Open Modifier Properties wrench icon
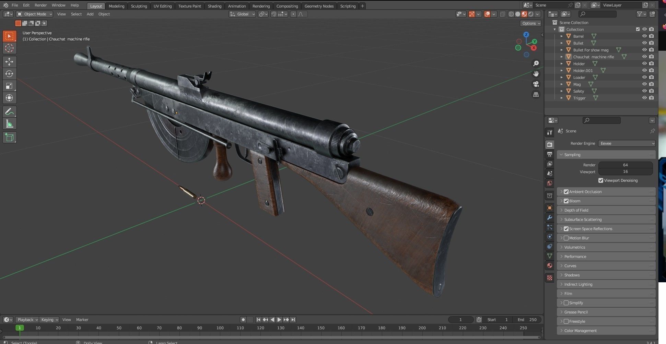 coord(549,218)
